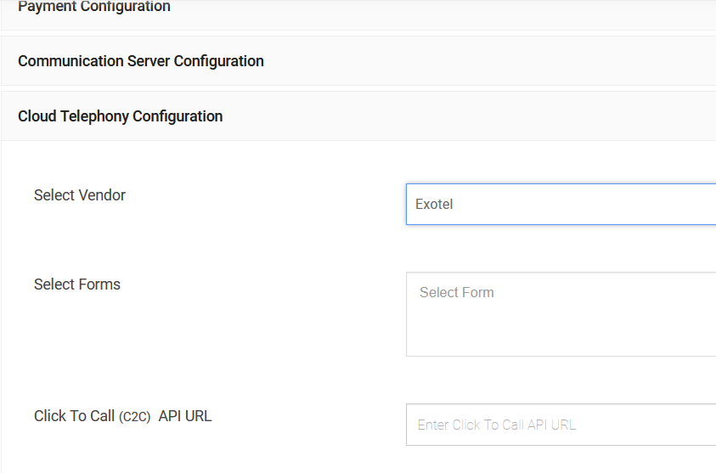Collapse the Cloud Telephony Configuration section

357,116
